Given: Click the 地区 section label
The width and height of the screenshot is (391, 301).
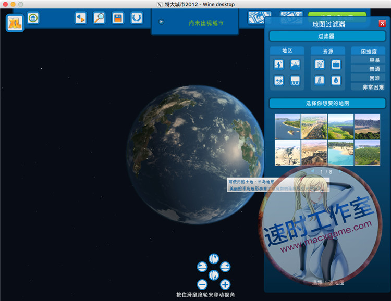Looking at the screenshot, I should [x=287, y=51].
